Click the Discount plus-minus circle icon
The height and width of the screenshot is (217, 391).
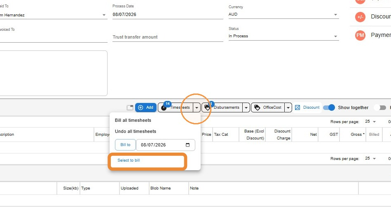360,17
